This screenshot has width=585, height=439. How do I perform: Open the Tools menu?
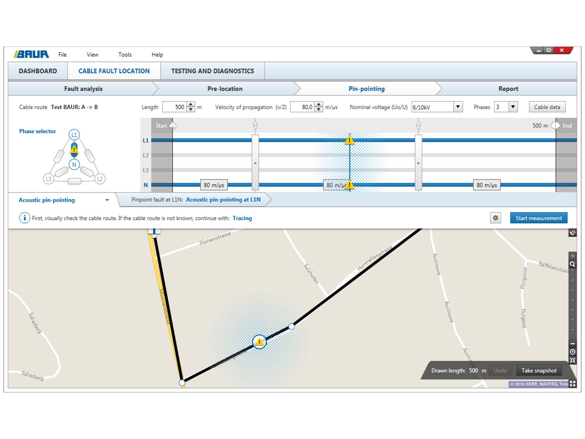(x=125, y=55)
